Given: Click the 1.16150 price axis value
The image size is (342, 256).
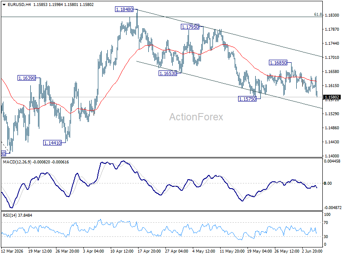Looking at the screenshot, I should 332,86.
